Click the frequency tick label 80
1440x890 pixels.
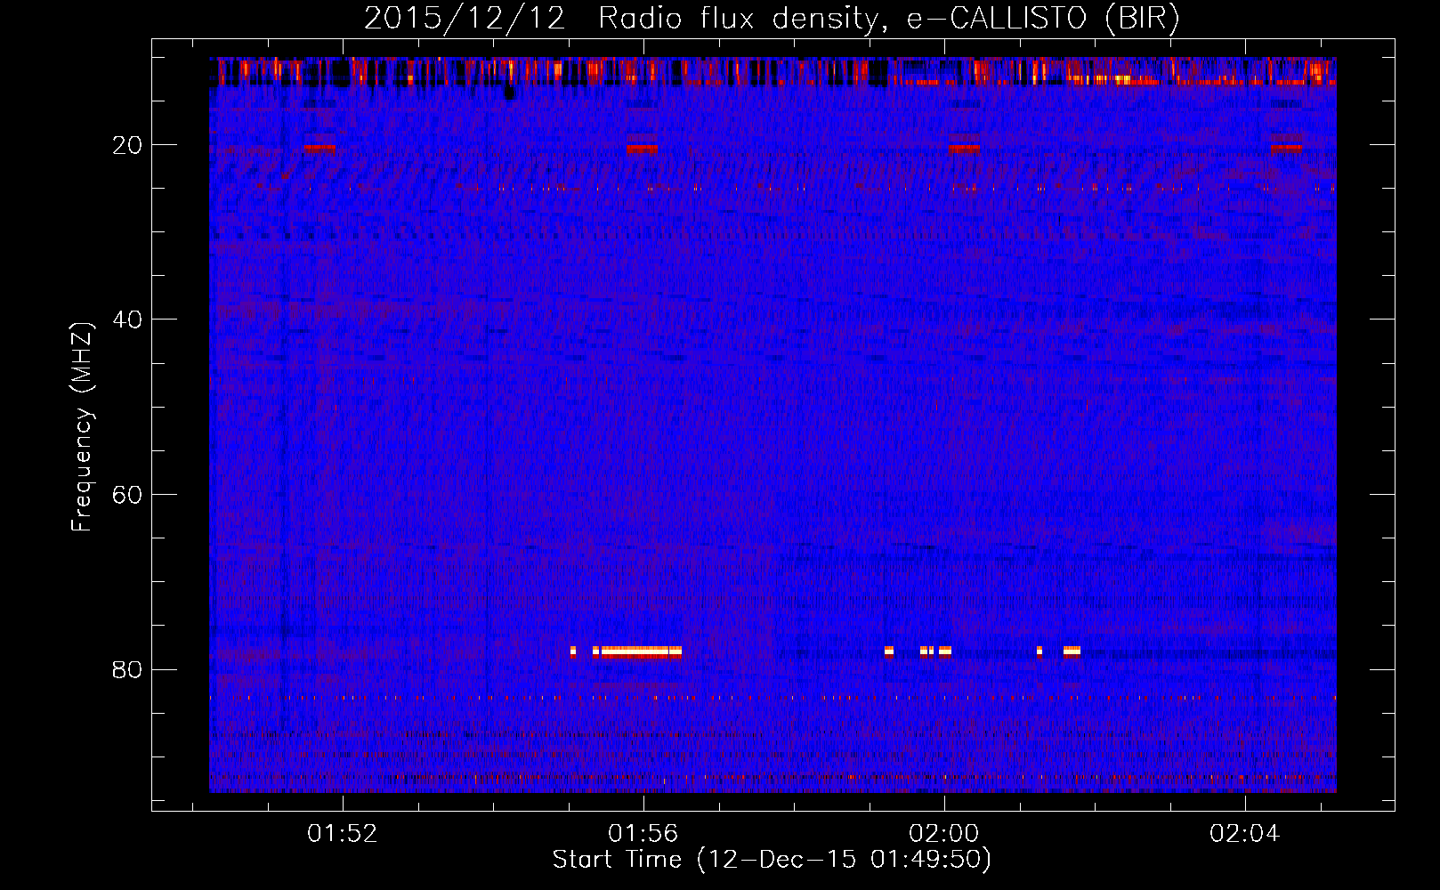pyautogui.click(x=128, y=669)
